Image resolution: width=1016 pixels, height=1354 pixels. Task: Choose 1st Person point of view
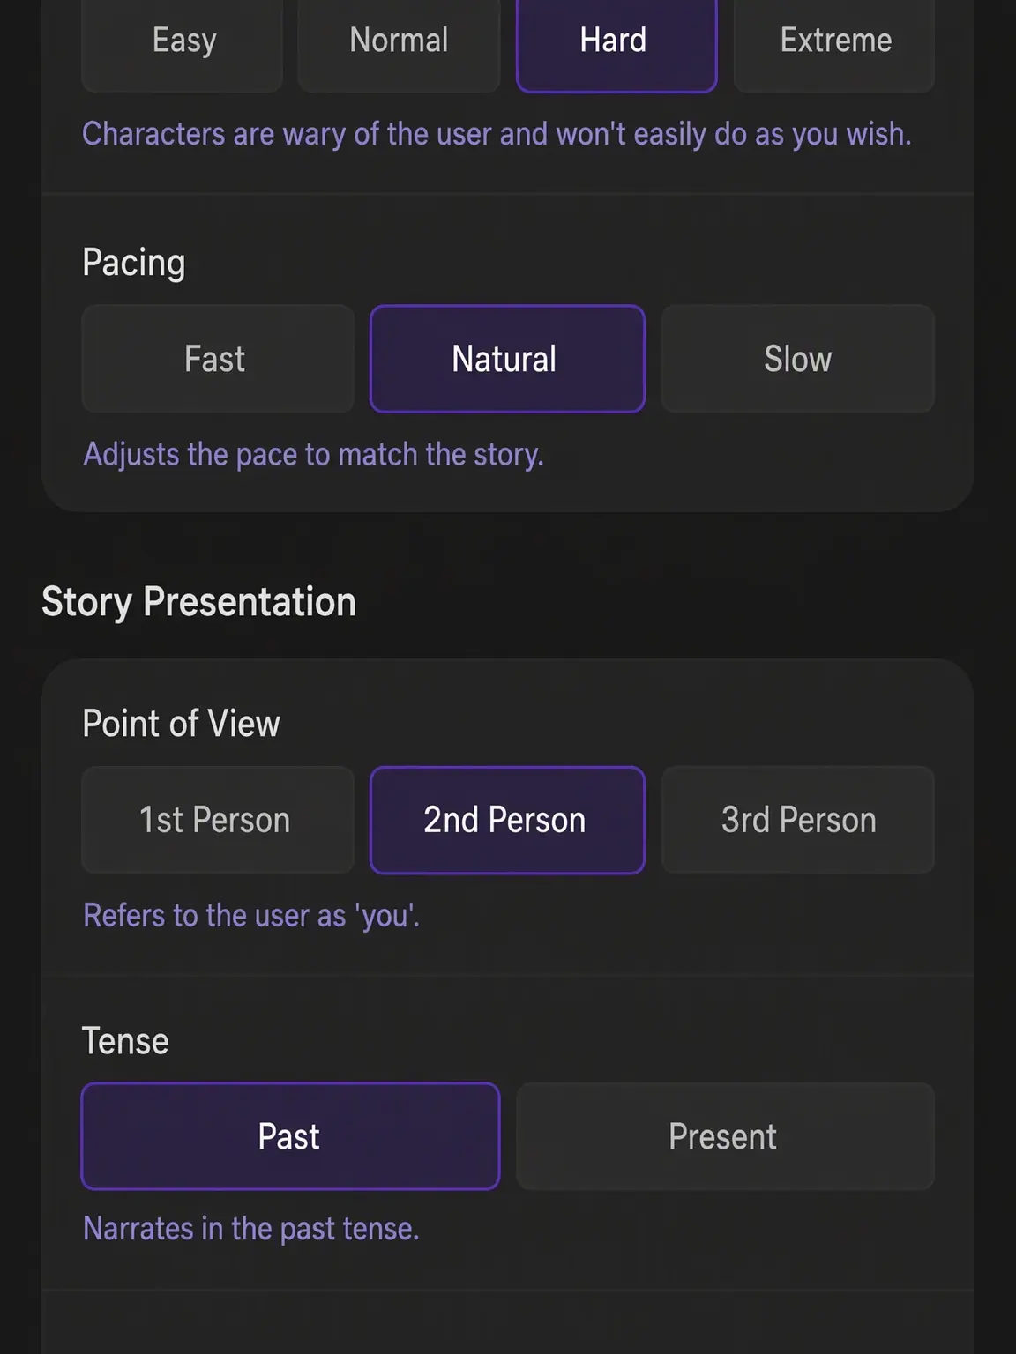tap(218, 820)
